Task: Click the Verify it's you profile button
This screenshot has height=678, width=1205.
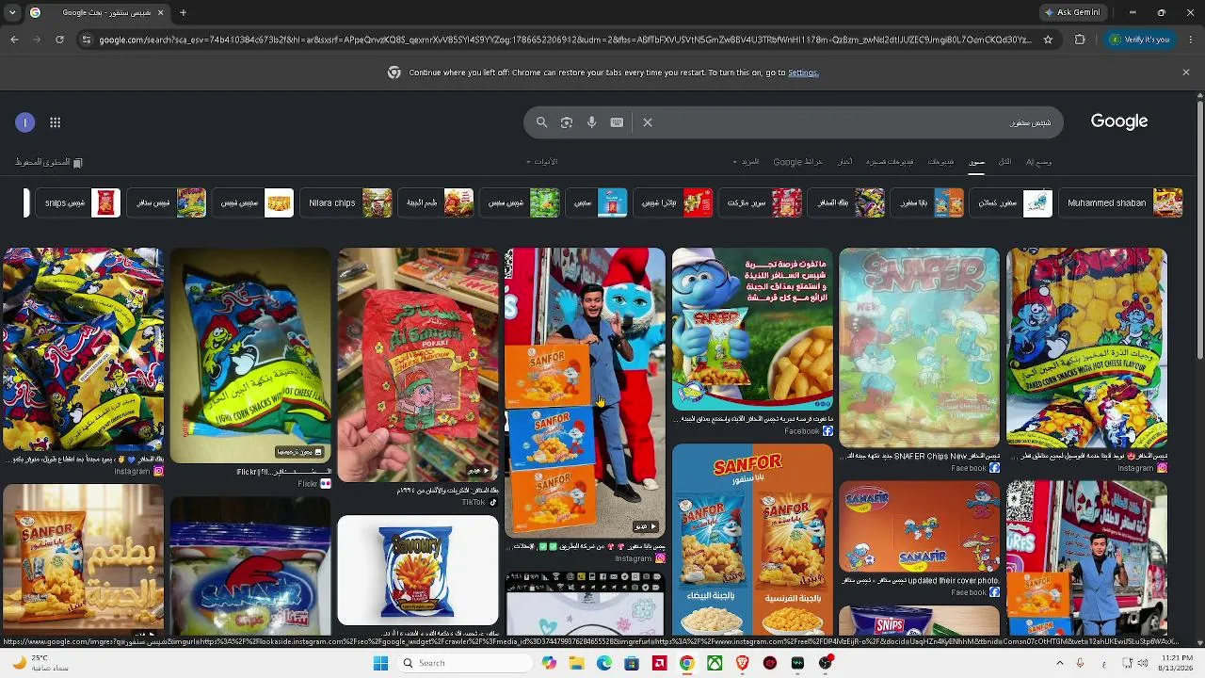Action: point(1139,40)
